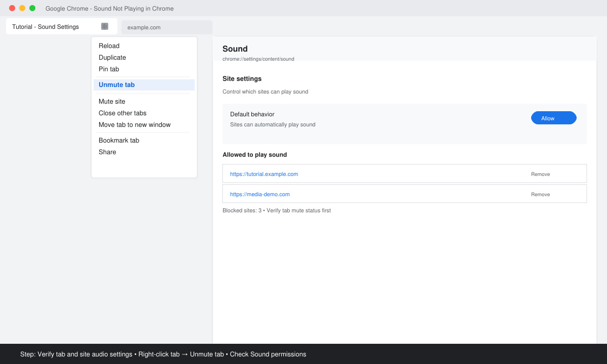The height and width of the screenshot is (364, 607).
Task: Remove media-demo.com from allowed sites
Action: [x=540, y=194]
